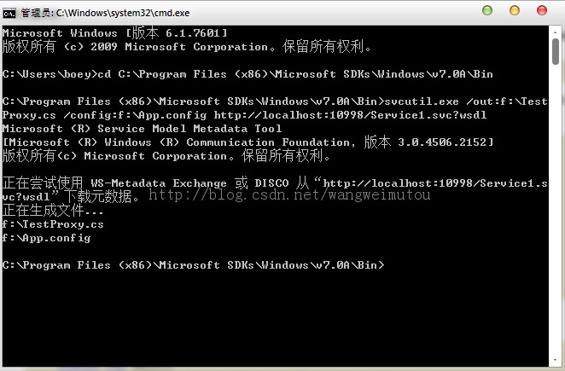This screenshot has width=565, height=371.
Task: Click the orange round window button
Action: tap(515, 10)
